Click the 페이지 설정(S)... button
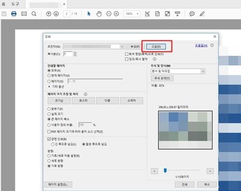 pyautogui.click(x=58, y=184)
